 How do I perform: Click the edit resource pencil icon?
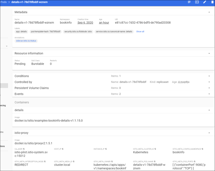(205, 2)
